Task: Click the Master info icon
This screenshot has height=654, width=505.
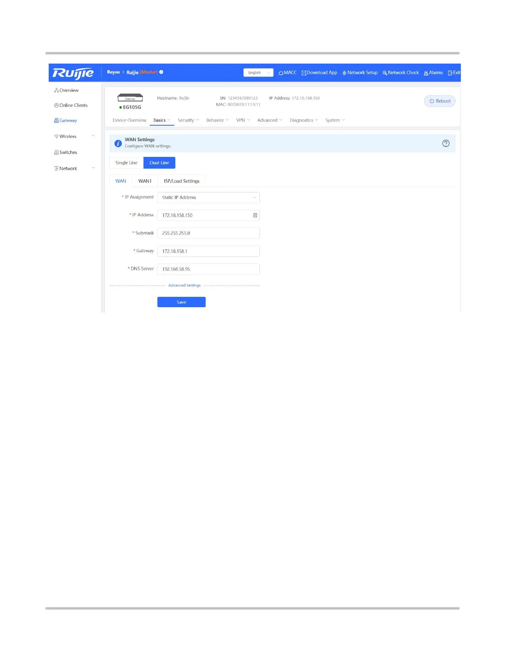Action: point(161,72)
